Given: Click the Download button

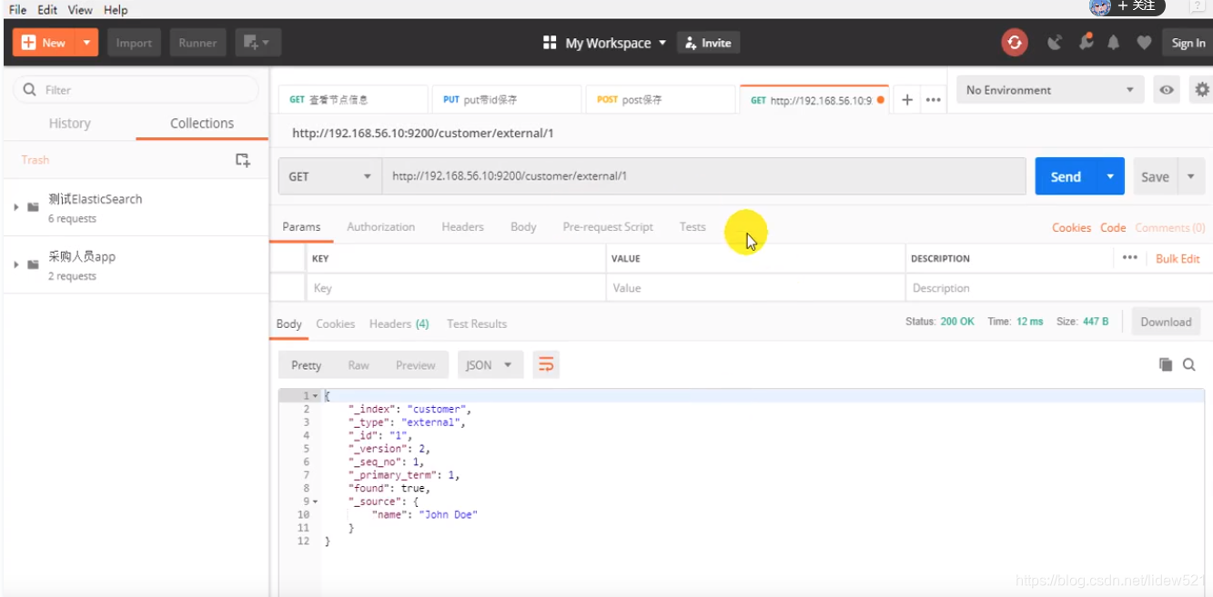Looking at the screenshot, I should click(x=1166, y=322).
